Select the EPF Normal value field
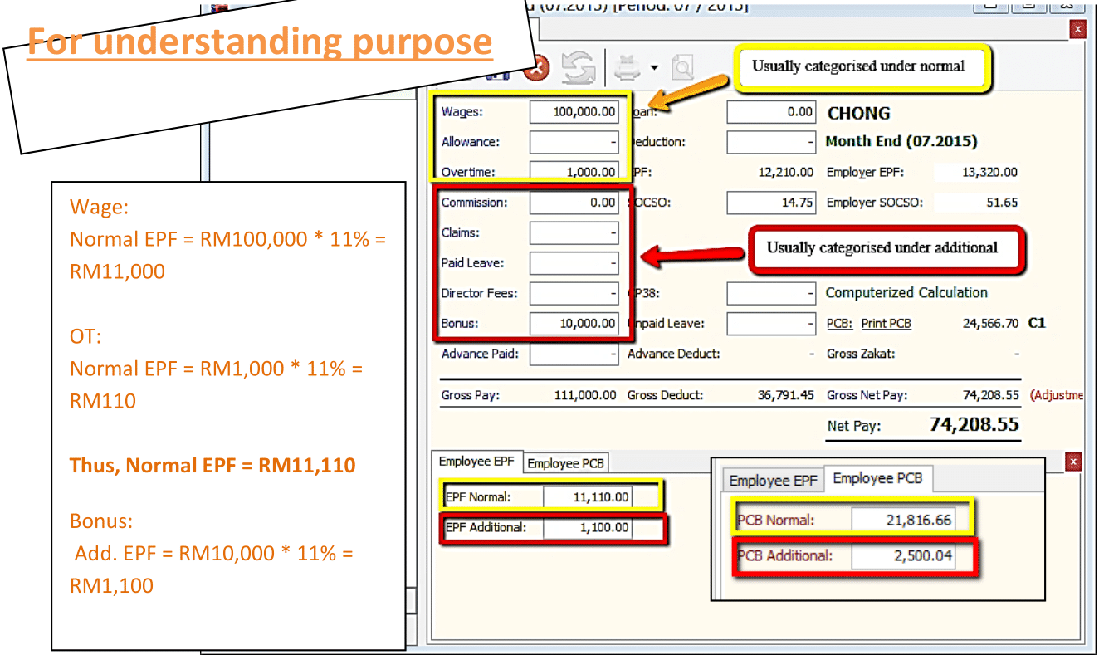 coord(587,497)
